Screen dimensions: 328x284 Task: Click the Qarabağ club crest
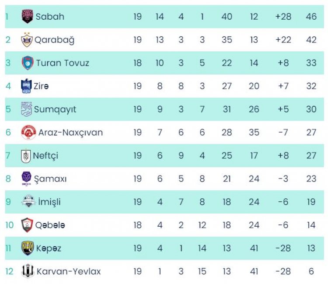point(27,40)
